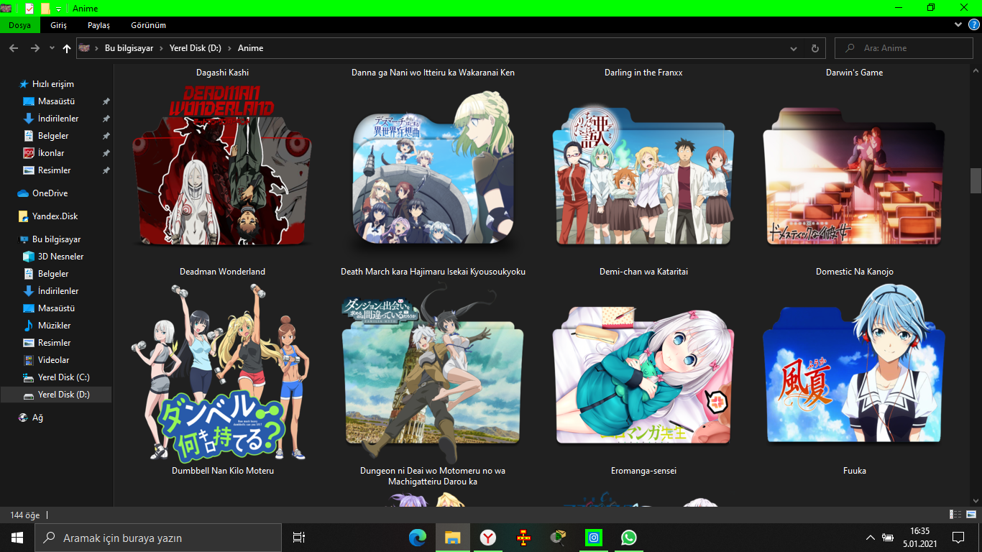982x552 pixels.
Task: Open WhatsApp from the taskbar
Action: point(629,538)
